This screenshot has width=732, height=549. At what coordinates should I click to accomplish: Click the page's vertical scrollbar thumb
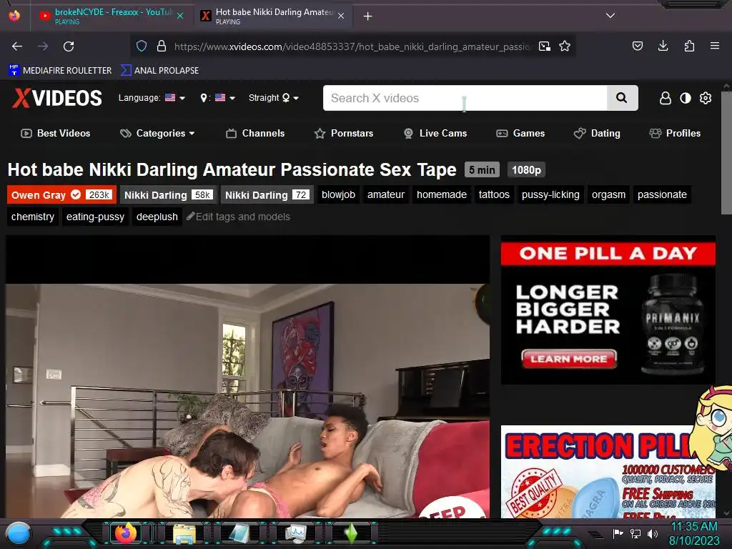726,152
